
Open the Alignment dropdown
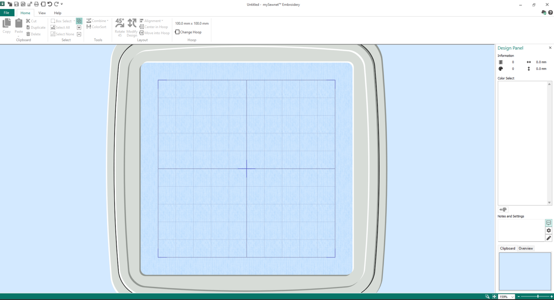[162, 21]
